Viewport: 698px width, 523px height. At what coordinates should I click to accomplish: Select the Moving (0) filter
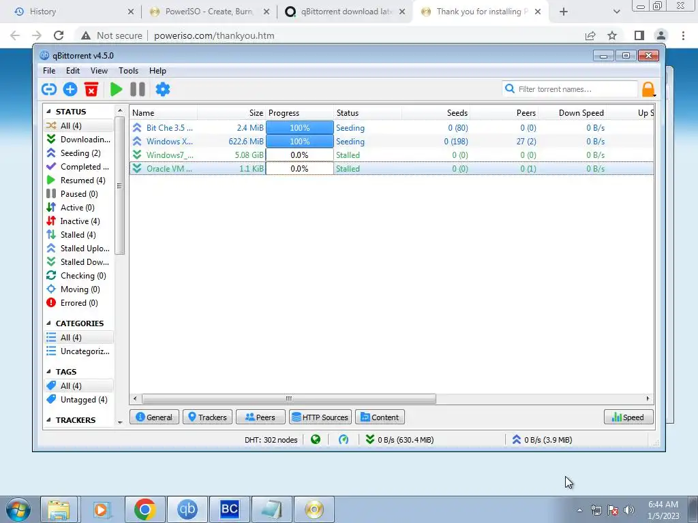pyautogui.click(x=79, y=289)
